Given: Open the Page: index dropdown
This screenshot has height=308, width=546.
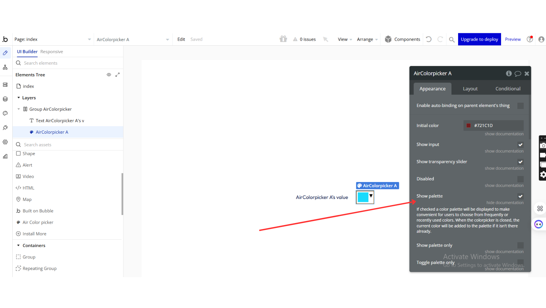Looking at the screenshot, I should (53, 39).
